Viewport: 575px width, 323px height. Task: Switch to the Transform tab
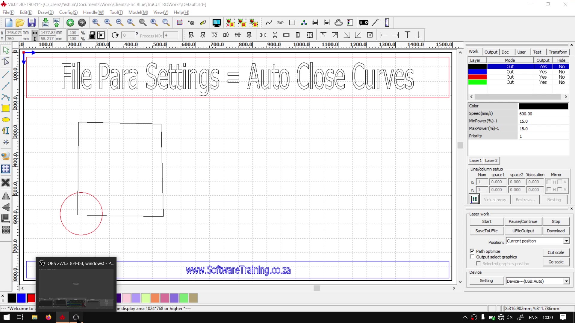coord(558,52)
